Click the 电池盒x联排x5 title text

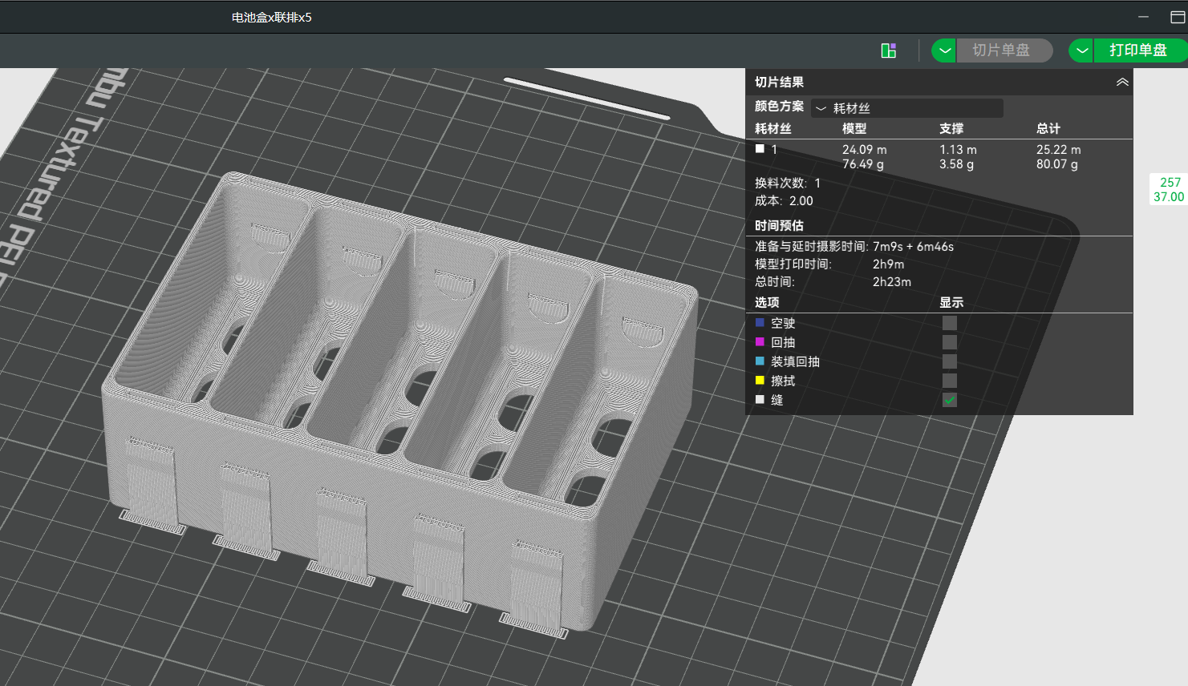[272, 18]
